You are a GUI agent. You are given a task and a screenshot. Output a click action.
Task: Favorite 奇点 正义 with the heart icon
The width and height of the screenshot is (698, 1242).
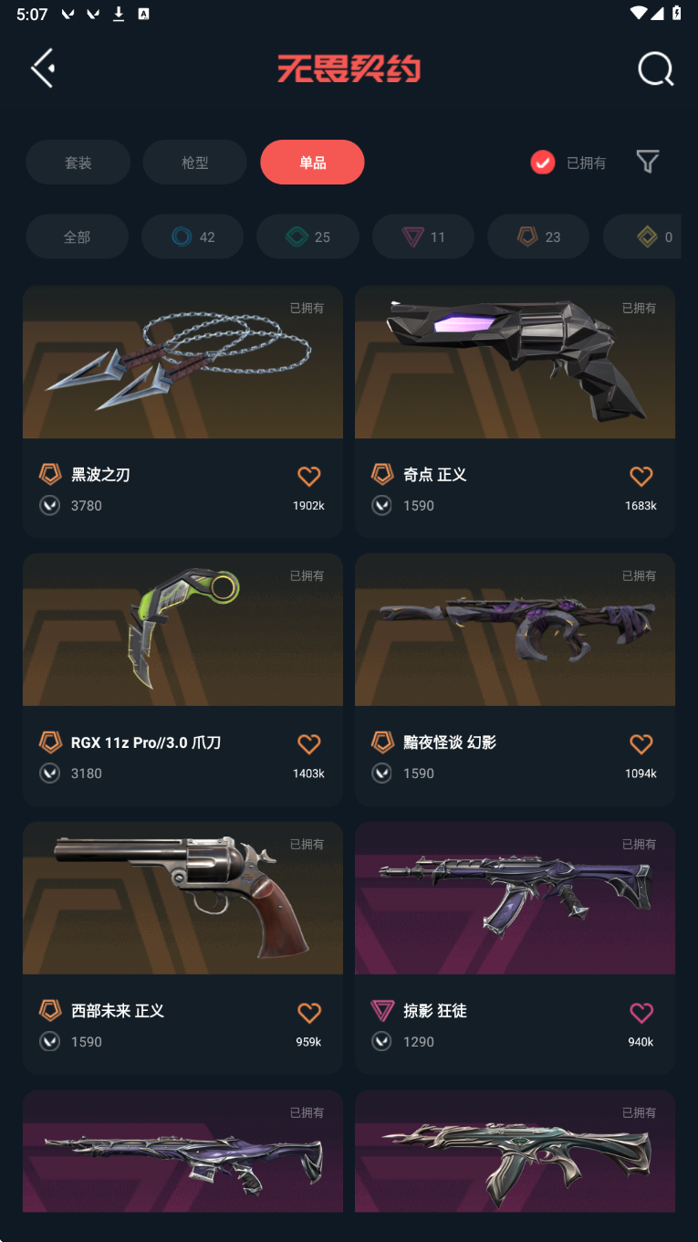(x=641, y=476)
